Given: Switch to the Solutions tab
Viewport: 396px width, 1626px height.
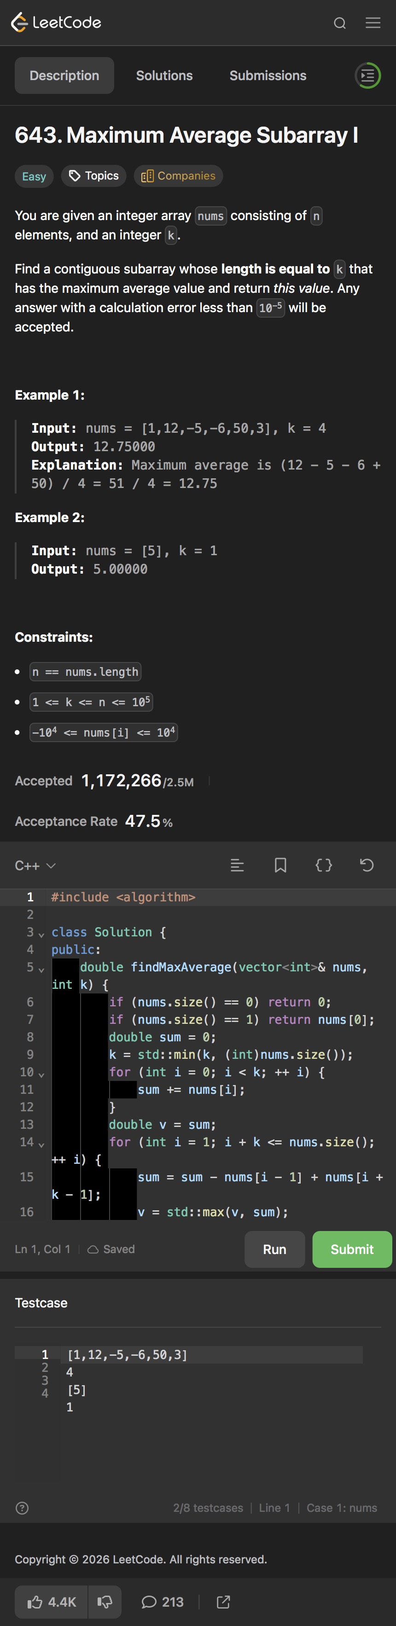Looking at the screenshot, I should point(164,76).
